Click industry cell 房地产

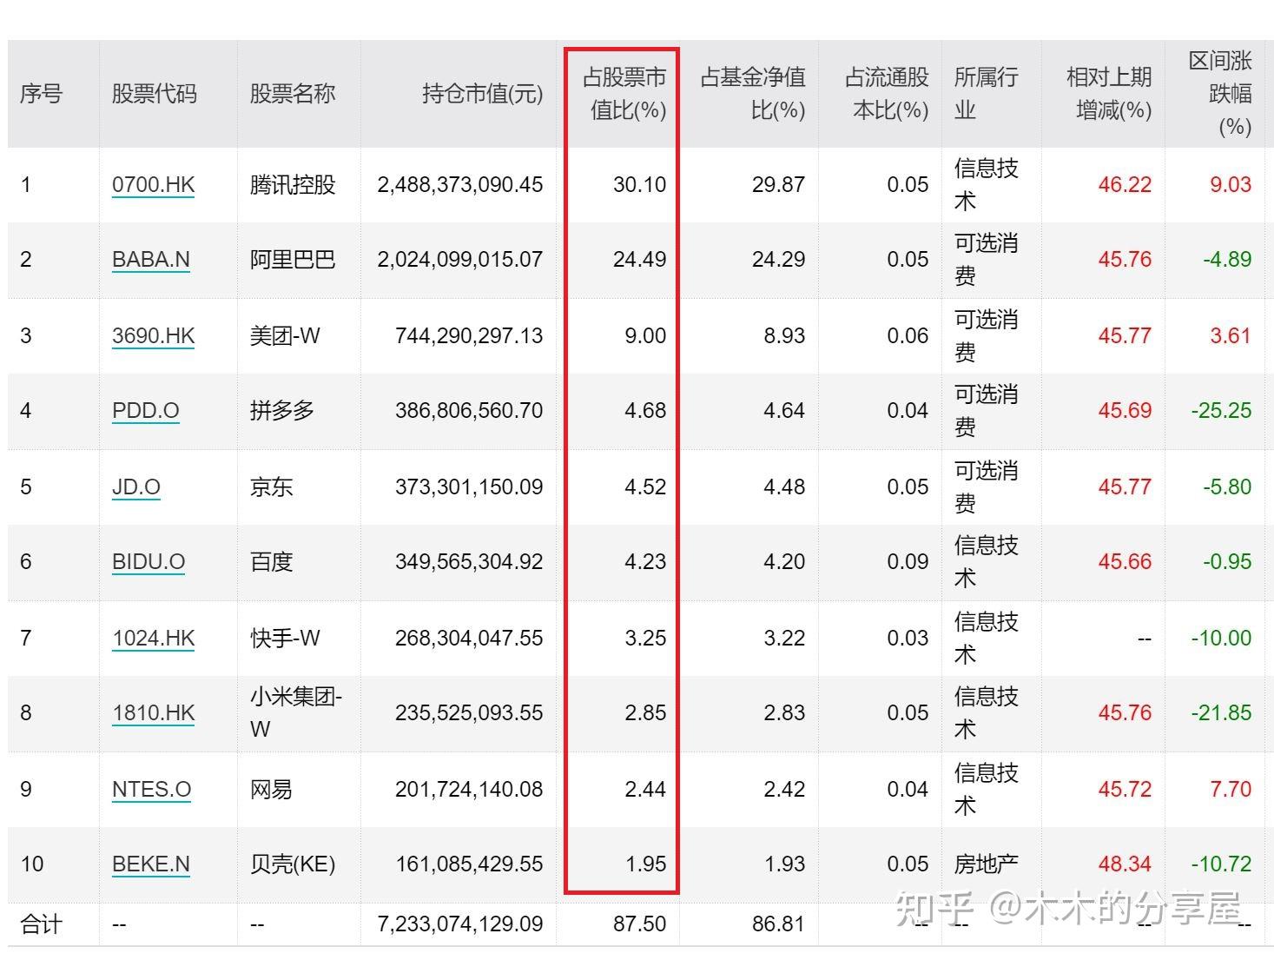pyautogui.click(x=987, y=864)
